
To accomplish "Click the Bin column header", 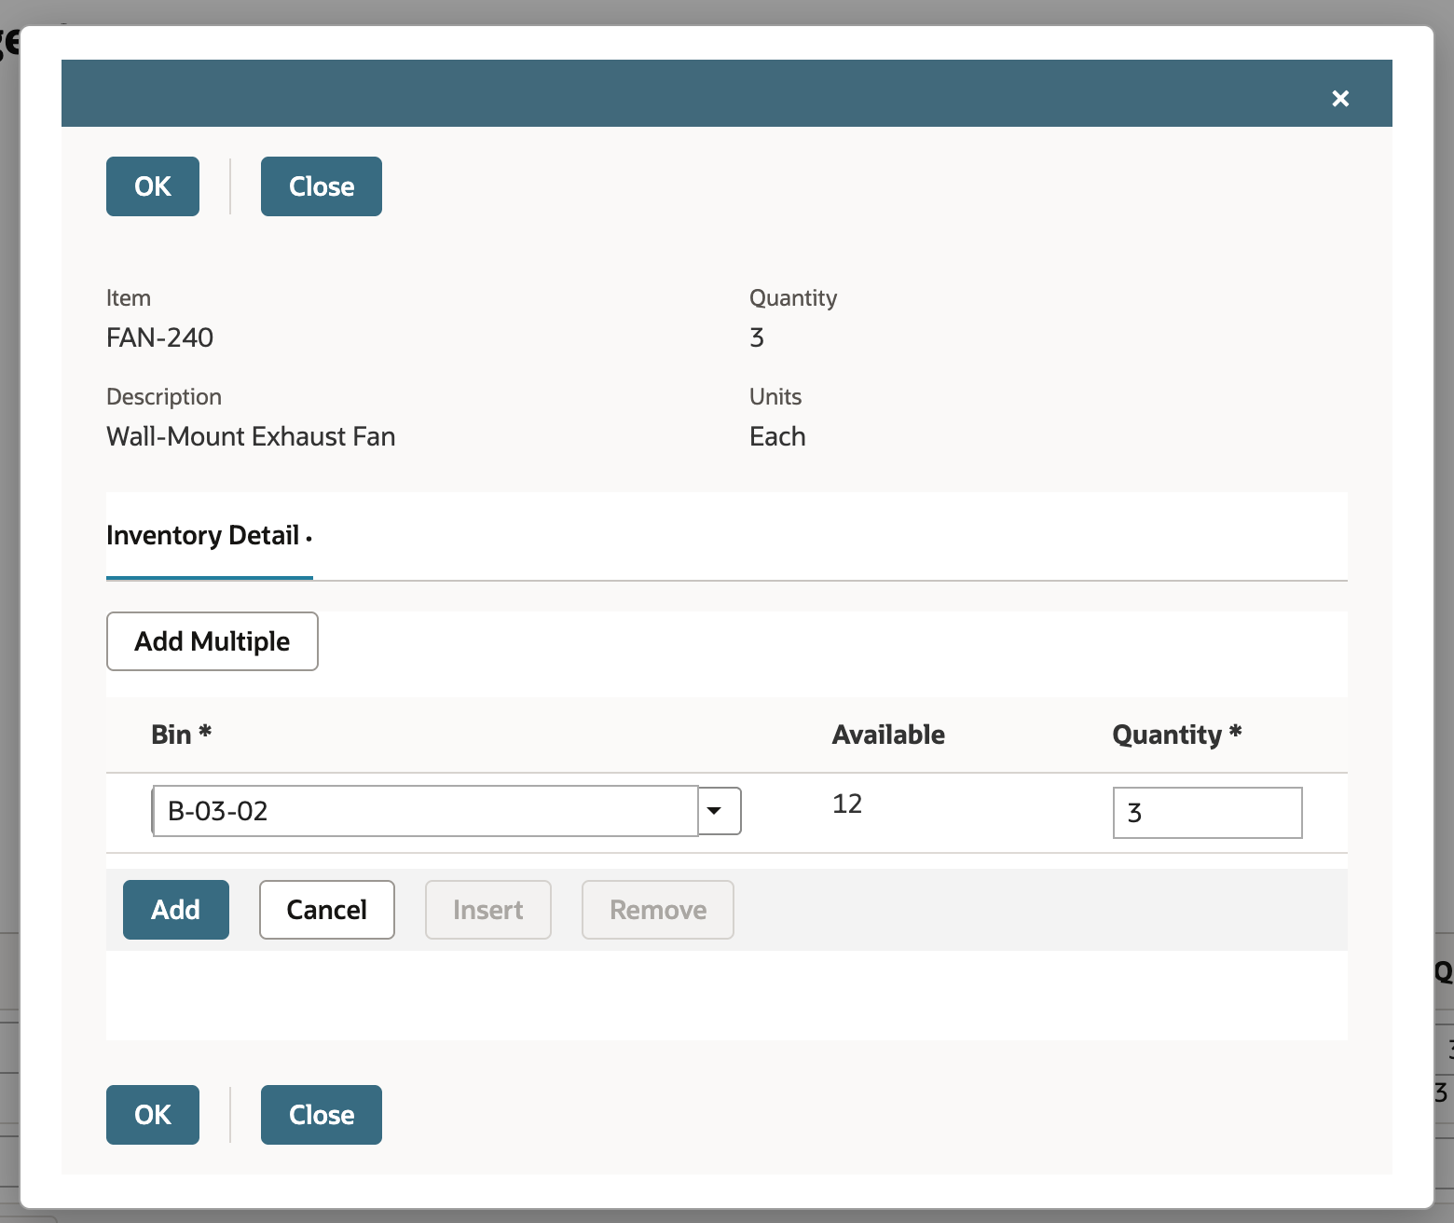I will point(182,735).
